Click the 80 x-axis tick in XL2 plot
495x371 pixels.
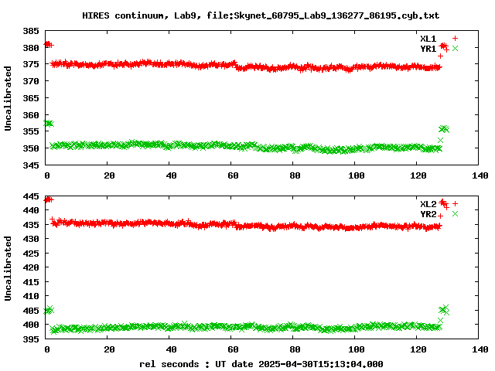(295, 349)
